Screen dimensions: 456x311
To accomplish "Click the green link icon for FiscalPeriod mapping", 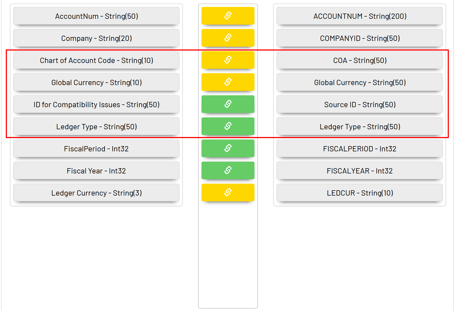I will [228, 148].
